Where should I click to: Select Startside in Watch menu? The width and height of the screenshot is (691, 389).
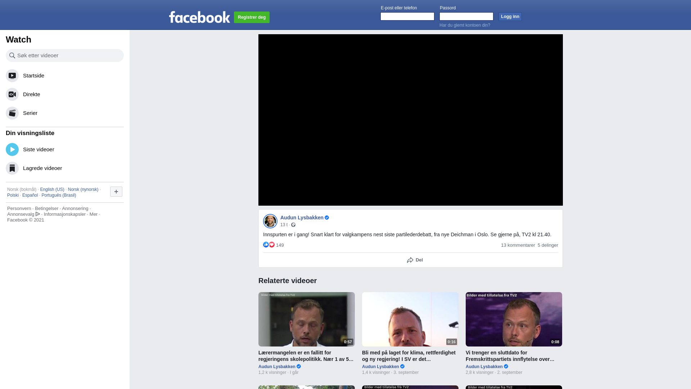click(65, 76)
